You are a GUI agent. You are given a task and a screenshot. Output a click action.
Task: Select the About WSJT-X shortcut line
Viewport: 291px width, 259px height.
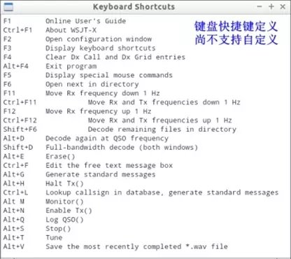50,30
